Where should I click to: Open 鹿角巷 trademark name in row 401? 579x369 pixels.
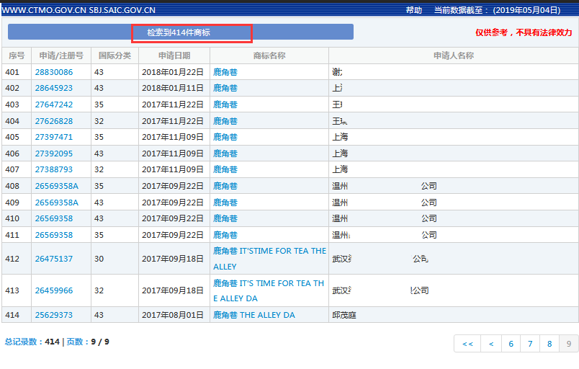click(x=225, y=72)
